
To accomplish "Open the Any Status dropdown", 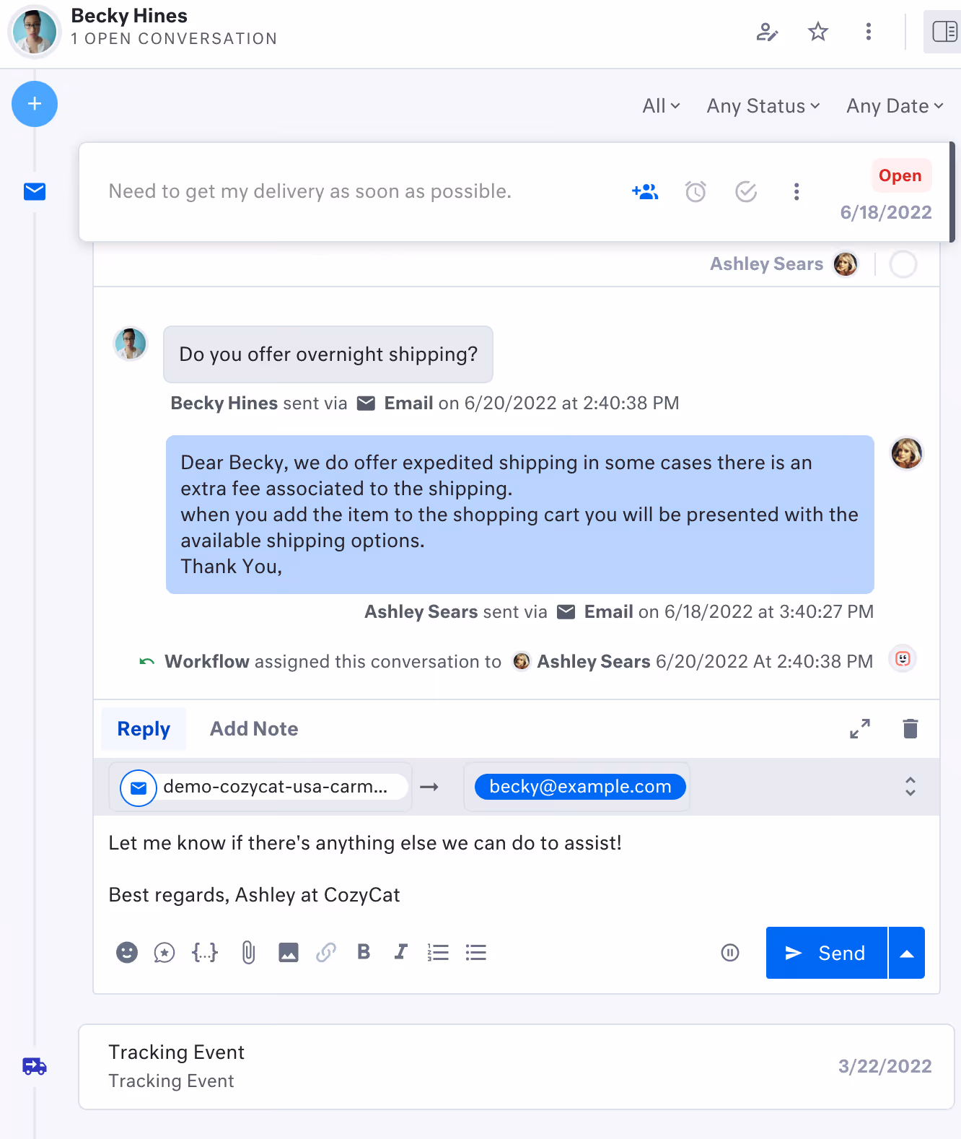I will pyautogui.click(x=763, y=106).
